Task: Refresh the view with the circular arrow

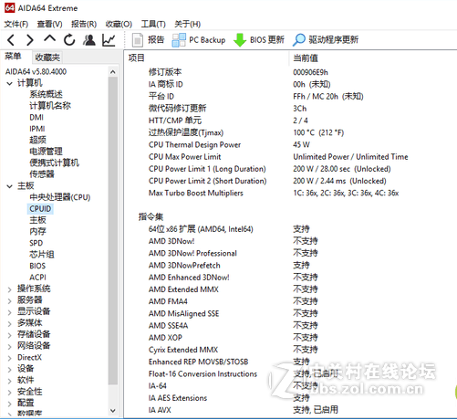Action: [x=69, y=40]
